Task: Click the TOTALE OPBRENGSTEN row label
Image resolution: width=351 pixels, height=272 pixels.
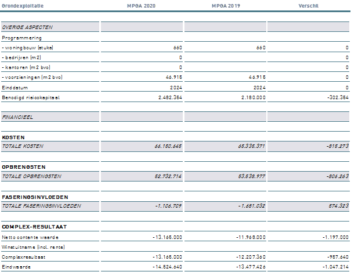Action: pyautogui.click(x=31, y=176)
